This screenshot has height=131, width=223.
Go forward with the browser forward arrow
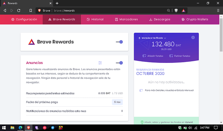tap(12, 11)
